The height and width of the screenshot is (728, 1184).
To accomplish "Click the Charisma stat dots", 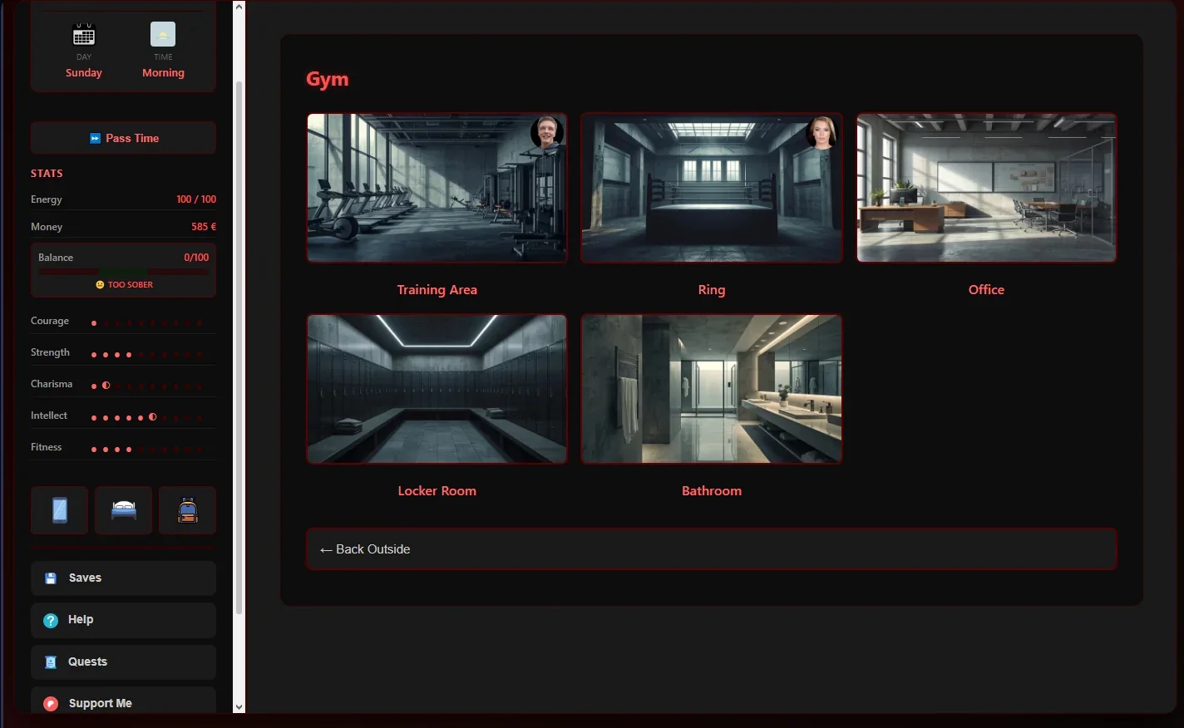I will (x=146, y=386).
